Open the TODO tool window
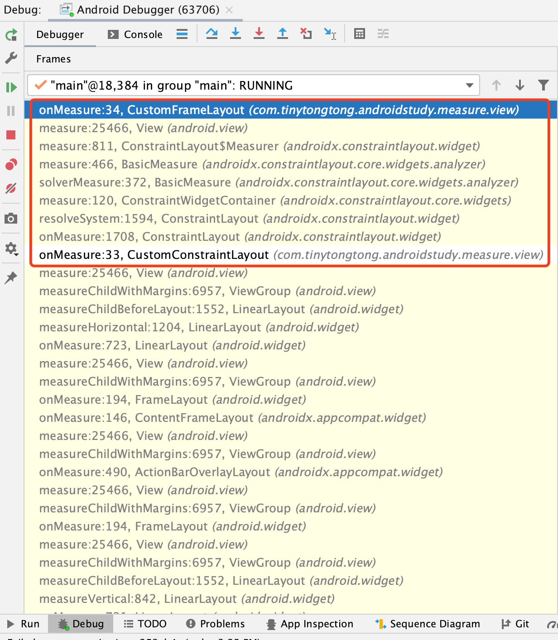The height and width of the screenshot is (640, 558). (145, 624)
